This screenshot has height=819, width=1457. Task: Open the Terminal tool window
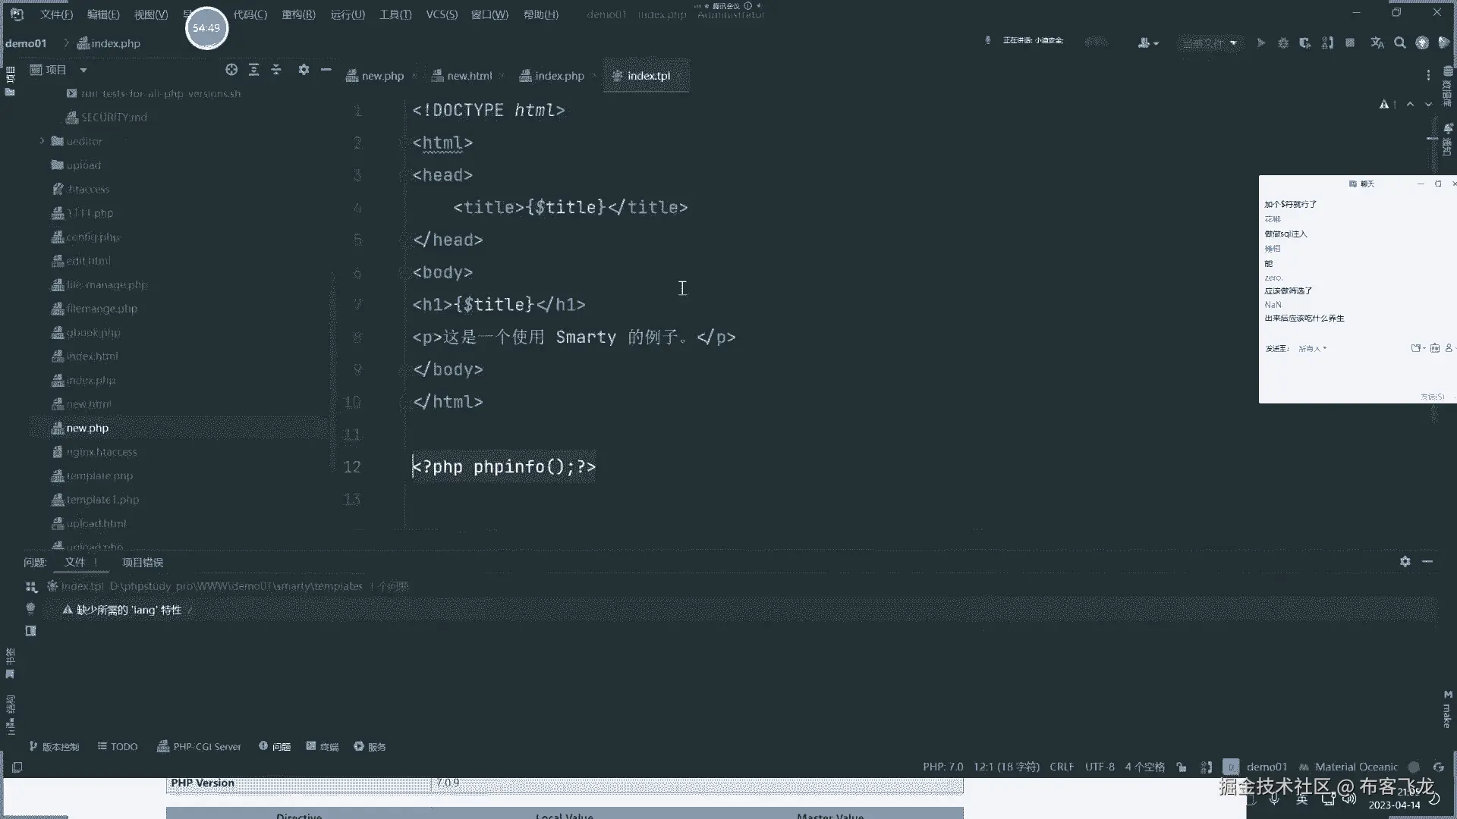[323, 747]
